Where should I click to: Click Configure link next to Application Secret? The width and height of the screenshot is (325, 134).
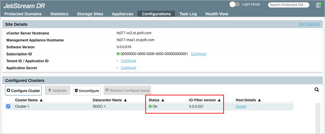[x=128, y=67]
